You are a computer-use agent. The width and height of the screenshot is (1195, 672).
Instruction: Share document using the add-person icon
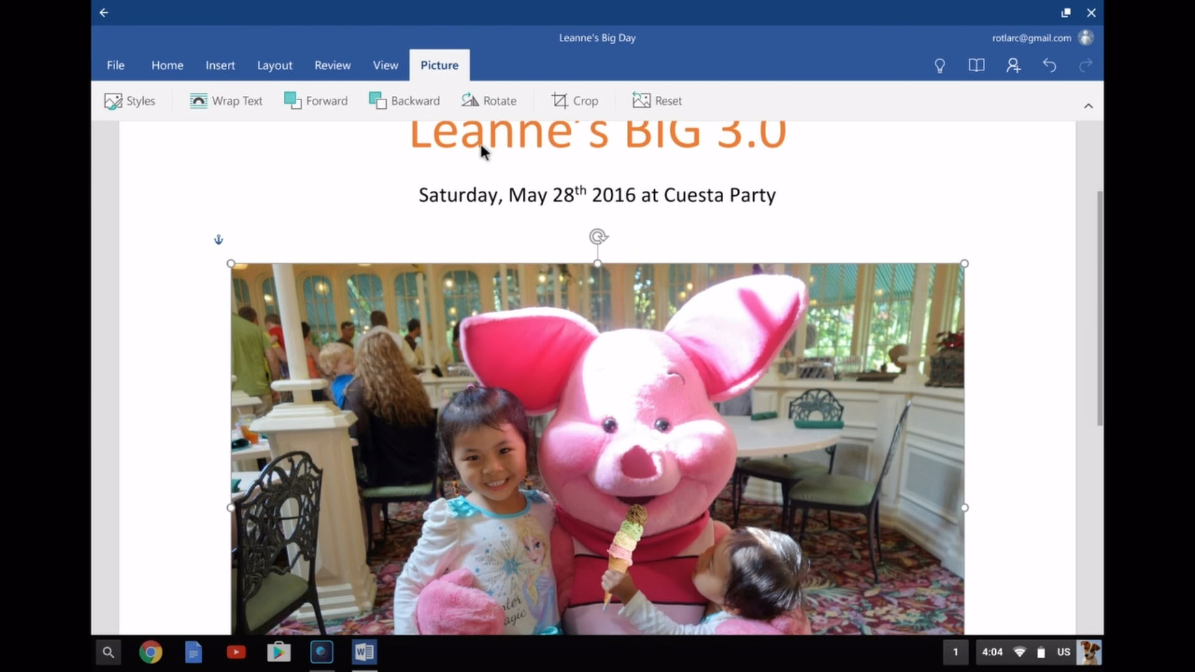coord(1013,65)
